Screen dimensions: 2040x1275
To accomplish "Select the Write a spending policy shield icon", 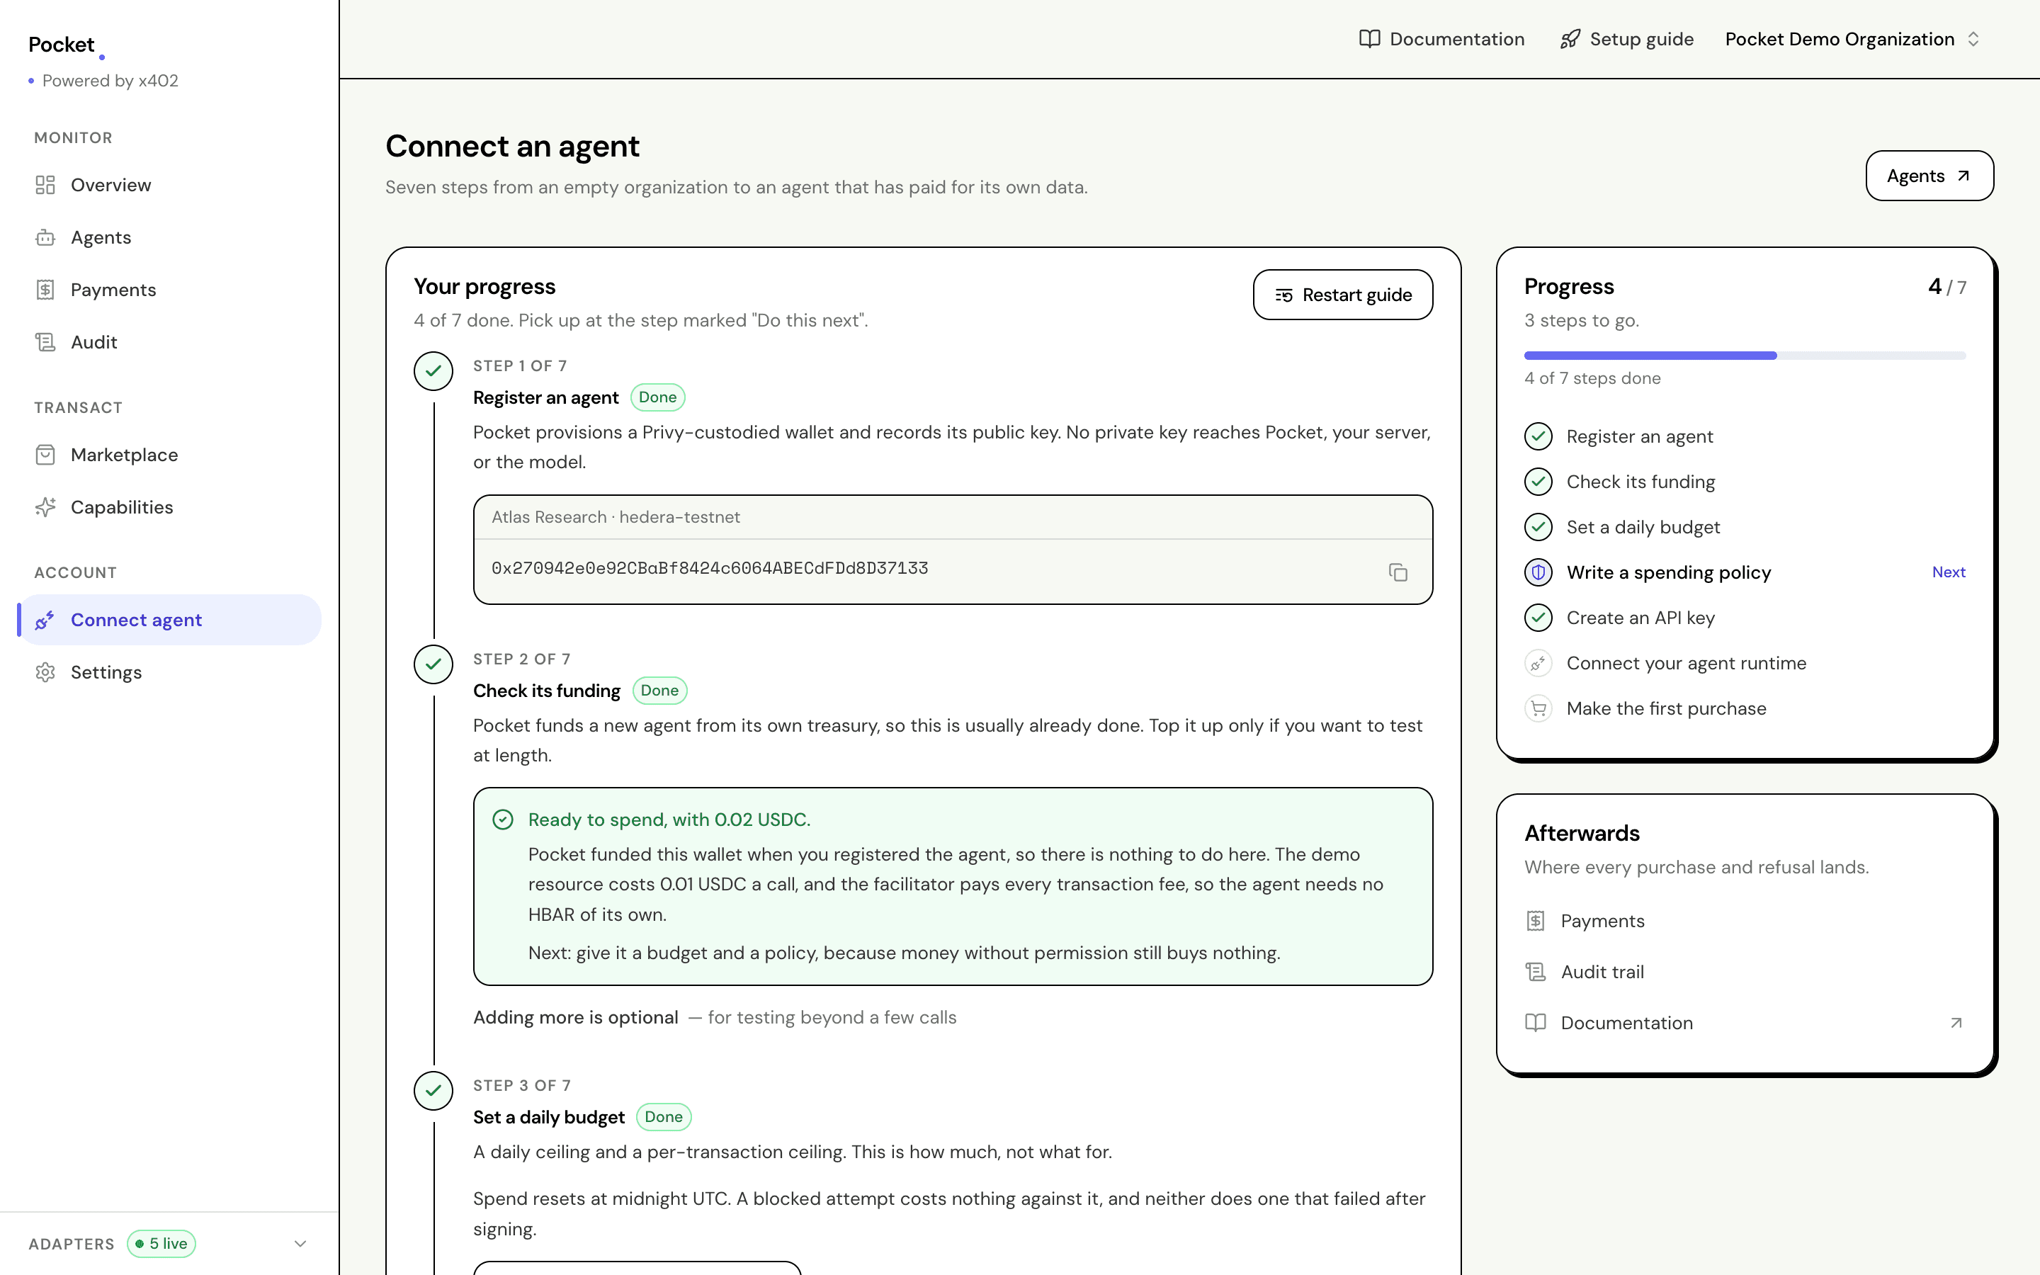I will (1538, 572).
